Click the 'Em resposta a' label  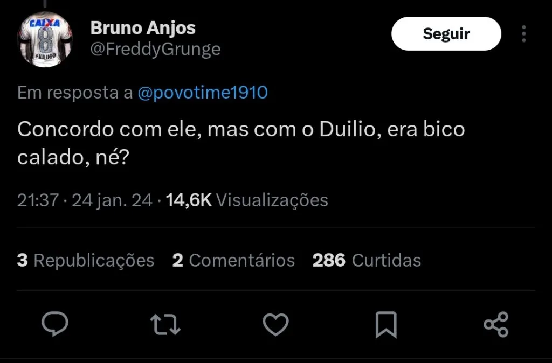click(x=75, y=93)
